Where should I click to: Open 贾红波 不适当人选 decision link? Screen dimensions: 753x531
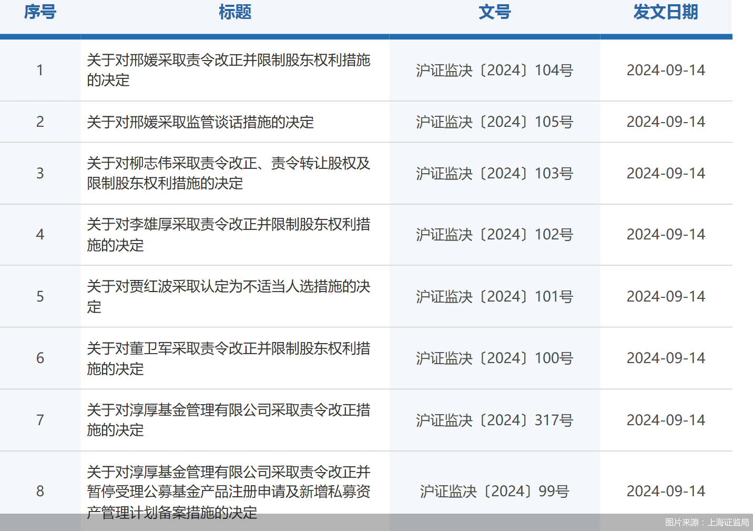click(x=228, y=296)
